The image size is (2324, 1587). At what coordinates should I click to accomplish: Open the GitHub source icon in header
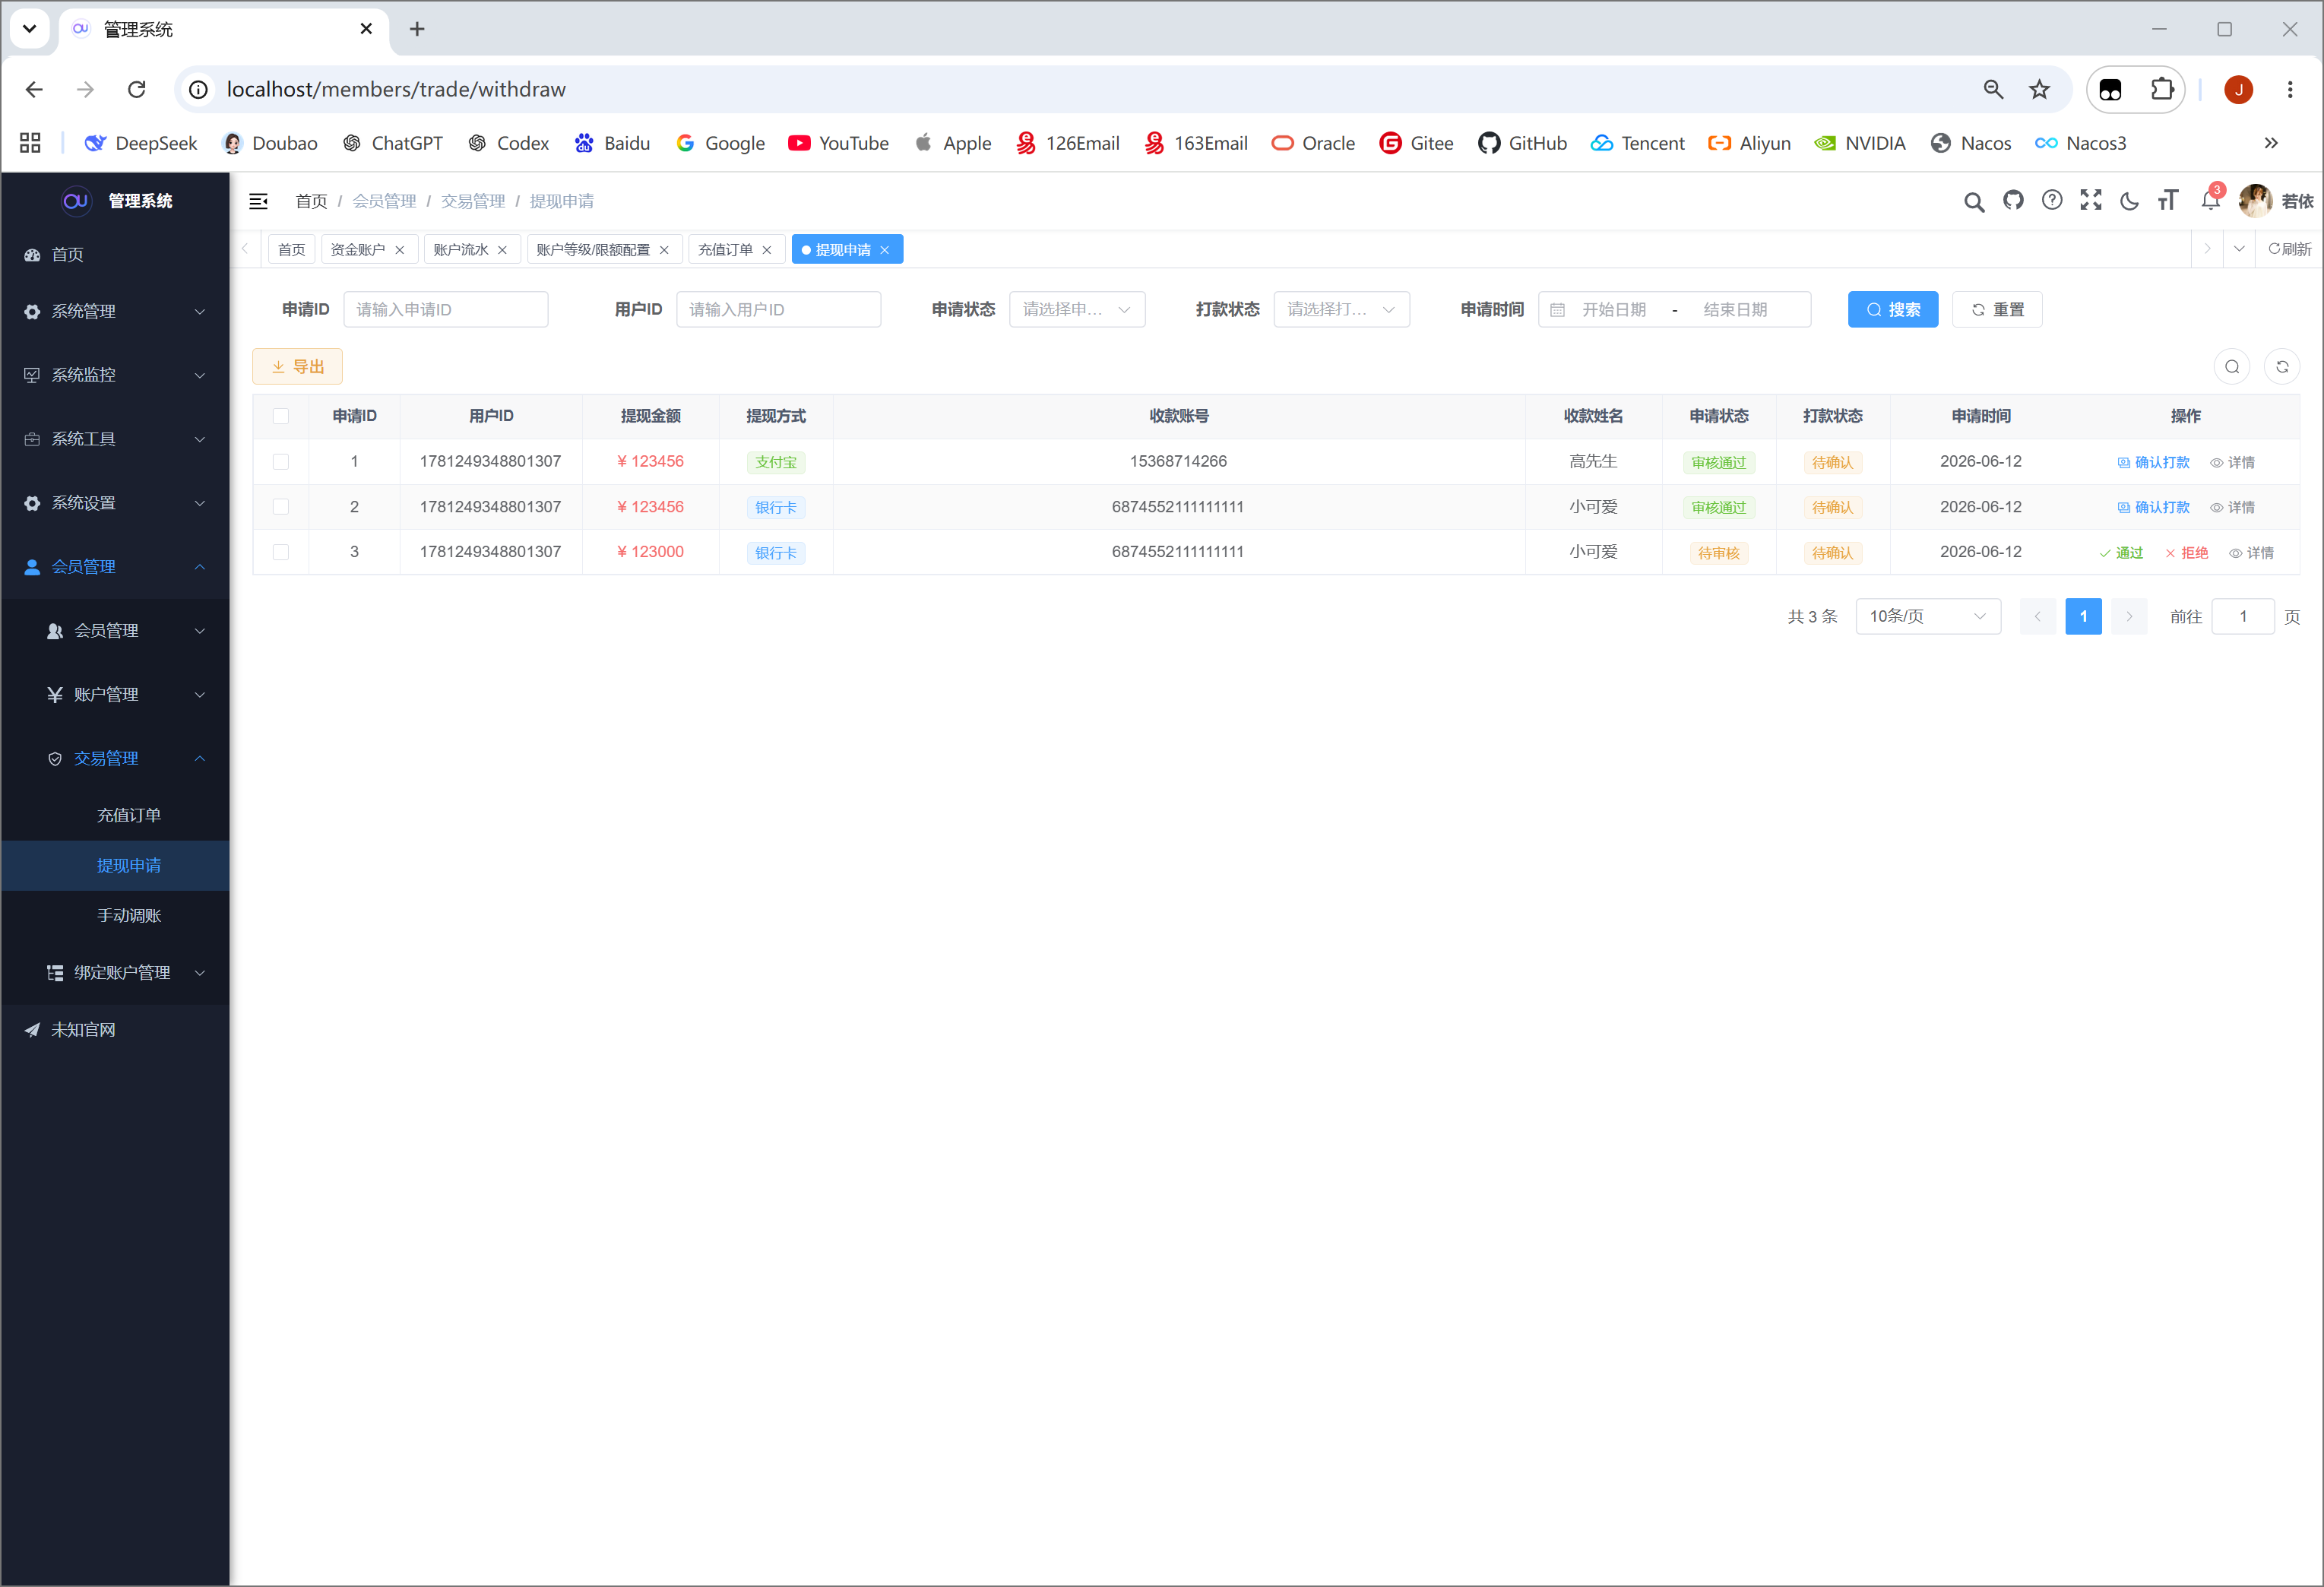point(2013,200)
